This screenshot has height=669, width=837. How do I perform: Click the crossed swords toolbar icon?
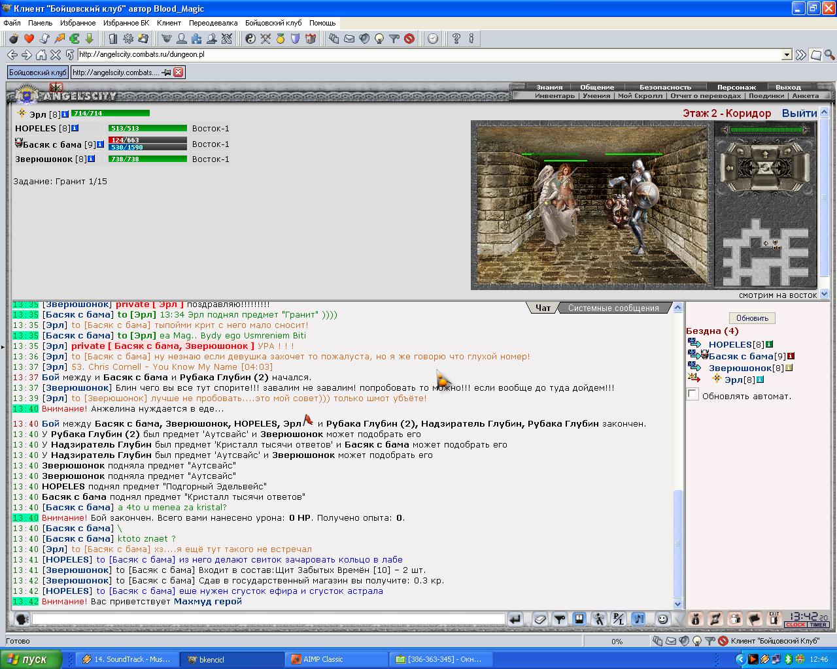tap(265, 39)
